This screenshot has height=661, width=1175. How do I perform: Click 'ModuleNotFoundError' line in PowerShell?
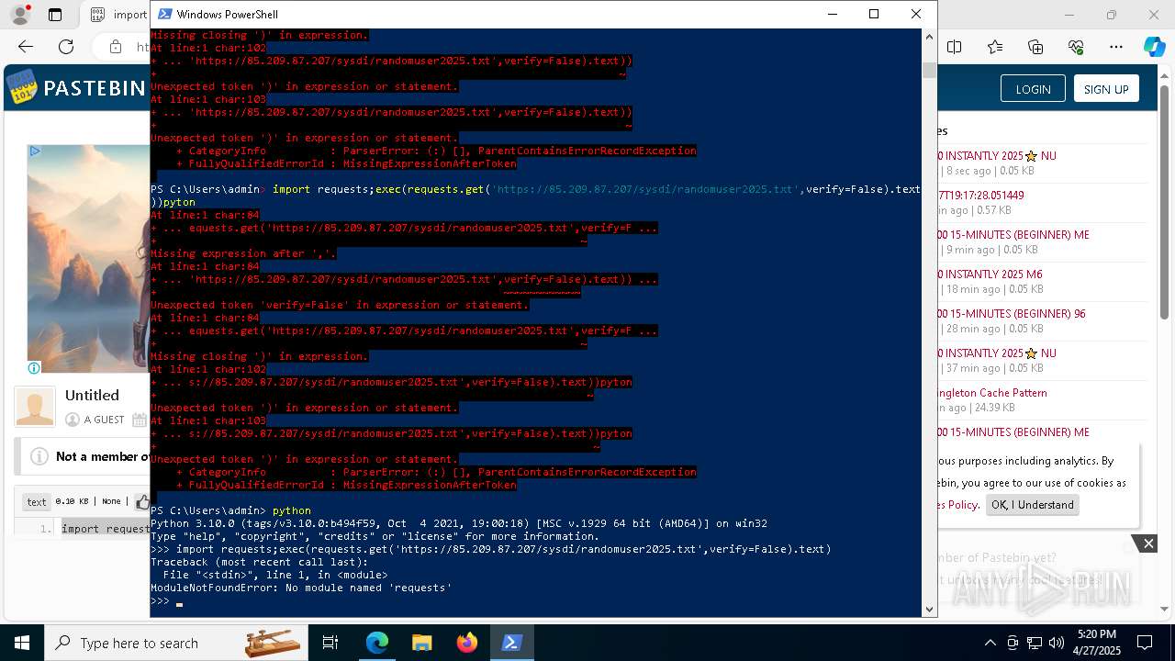301,588
